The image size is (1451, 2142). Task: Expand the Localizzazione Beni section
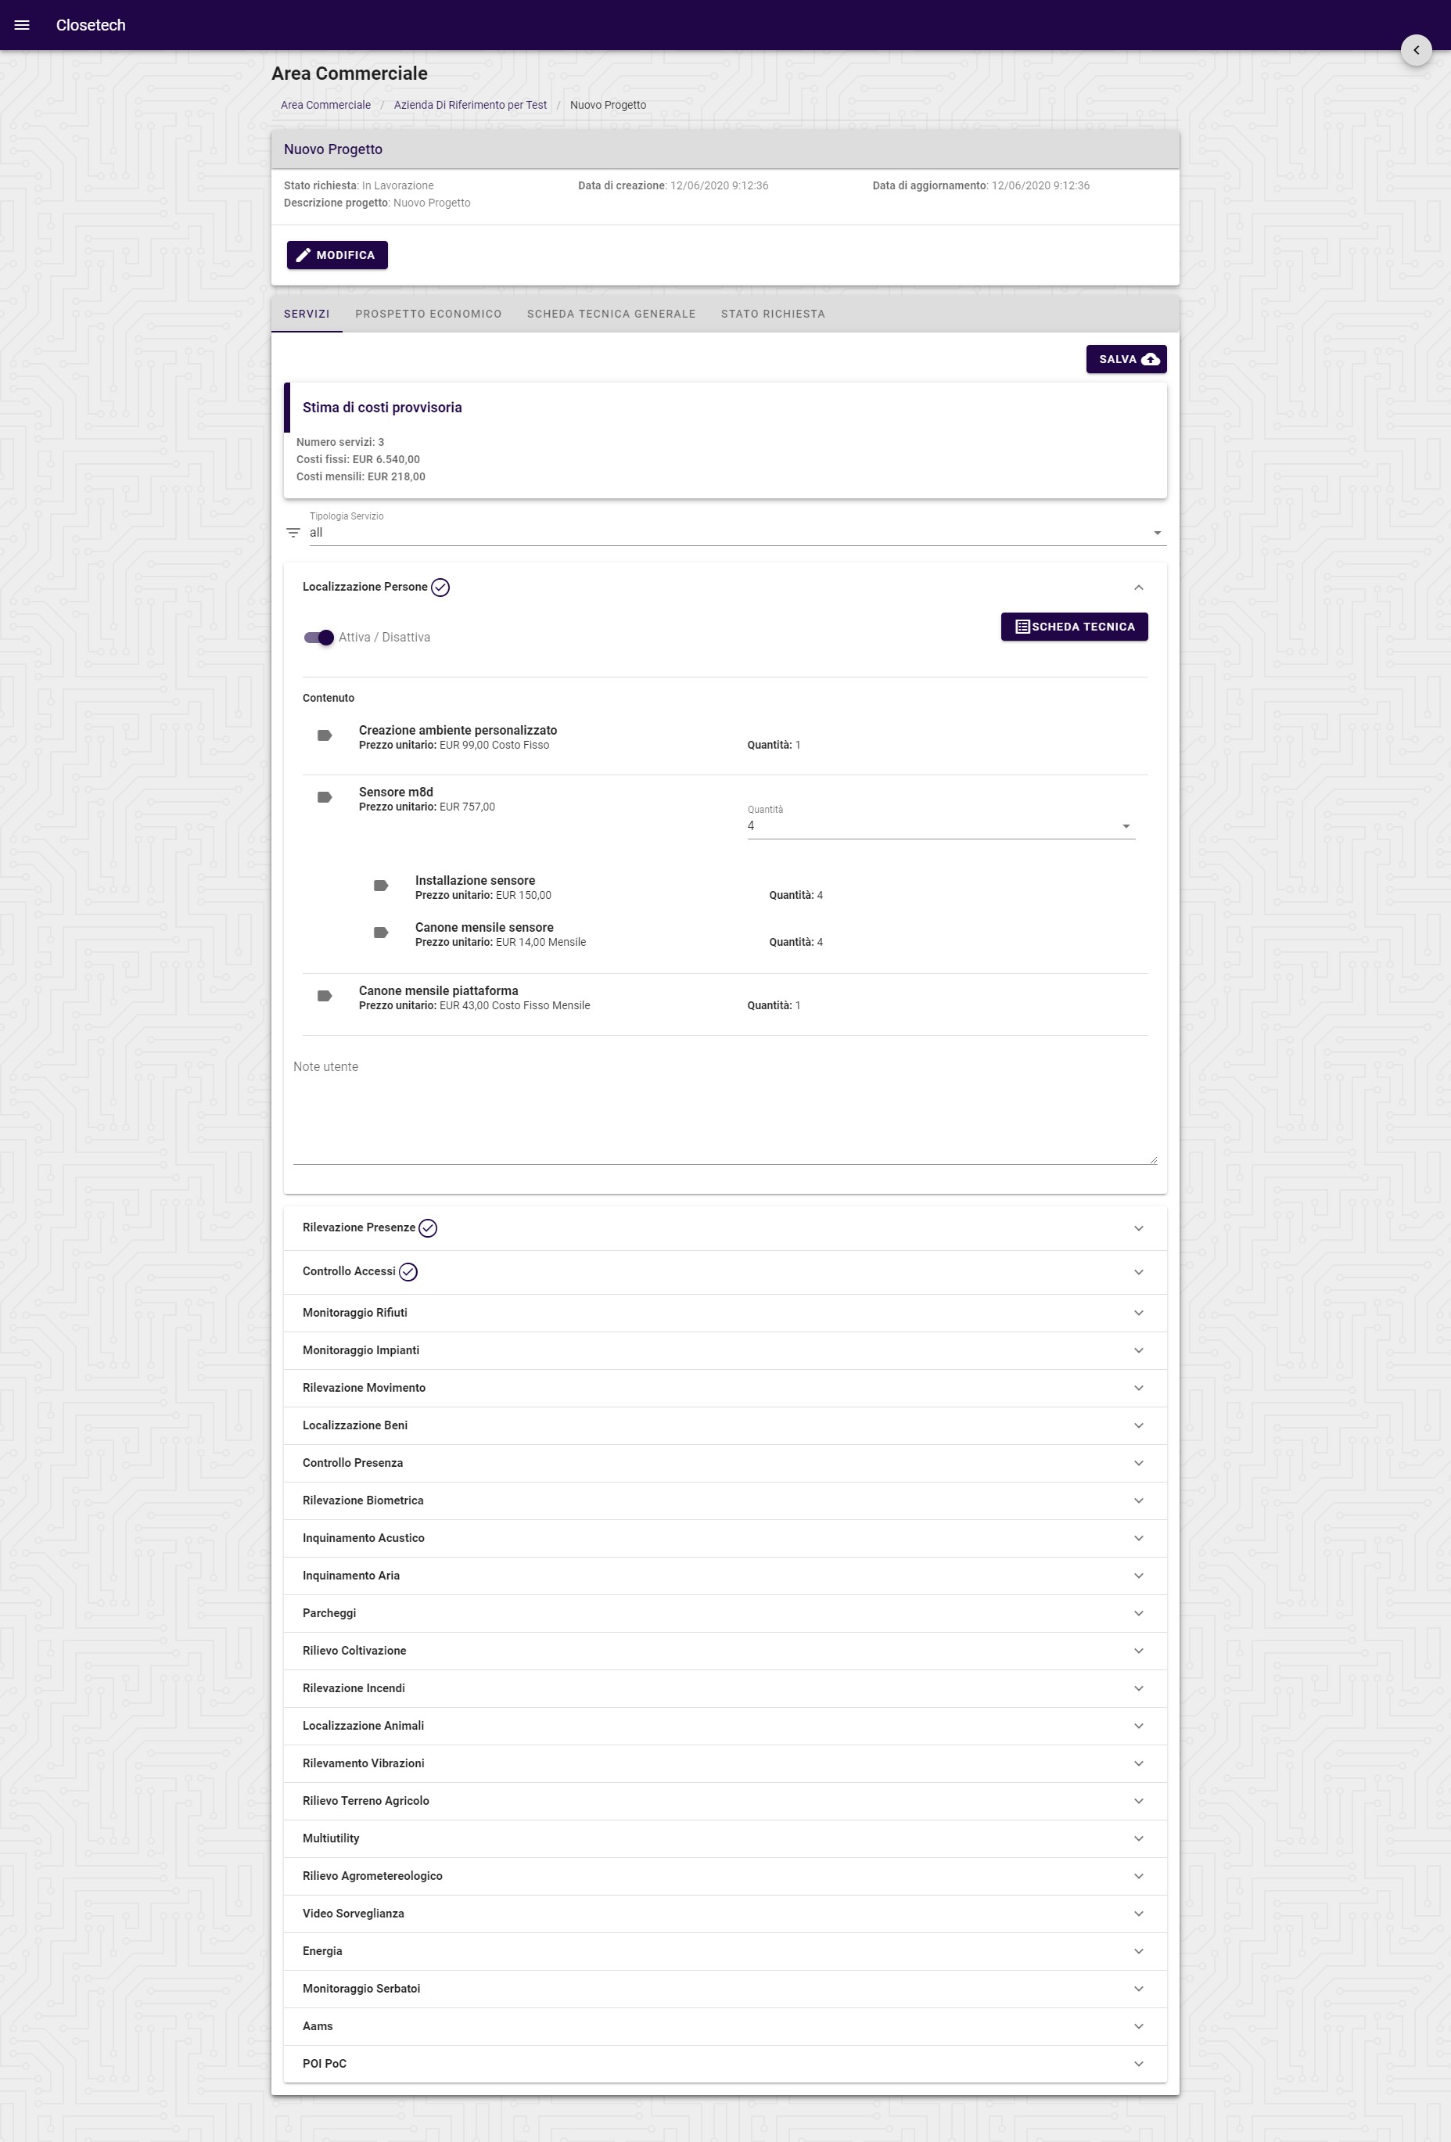tap(725, 1426)
